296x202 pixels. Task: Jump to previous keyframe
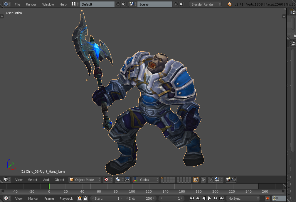198,198
